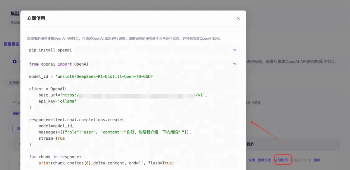Click the 立即使用 dialog title

36,18
